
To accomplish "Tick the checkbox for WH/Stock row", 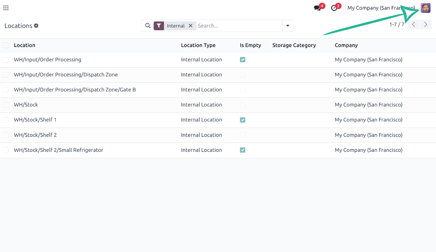I will [x=6, y=105].
